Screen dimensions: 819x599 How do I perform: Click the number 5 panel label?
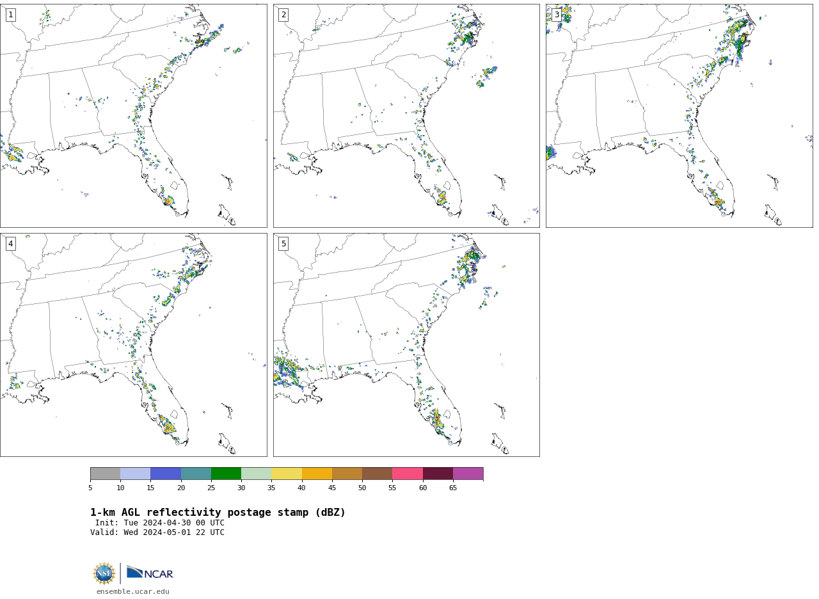pos(283,244)
